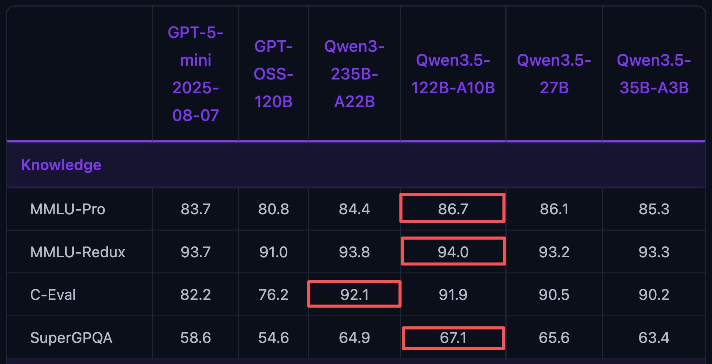This screenshot has height=364, width=712.
Task: Click the Knowledge section heading
Action: 61,165
